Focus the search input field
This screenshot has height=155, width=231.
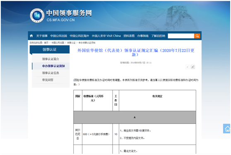(181, 36)
